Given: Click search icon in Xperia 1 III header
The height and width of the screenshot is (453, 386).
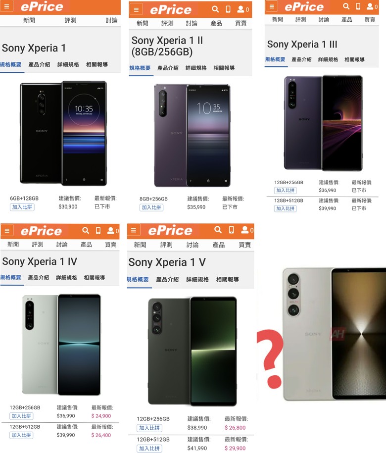Looking at the screenshot, I should coord(346,6).
